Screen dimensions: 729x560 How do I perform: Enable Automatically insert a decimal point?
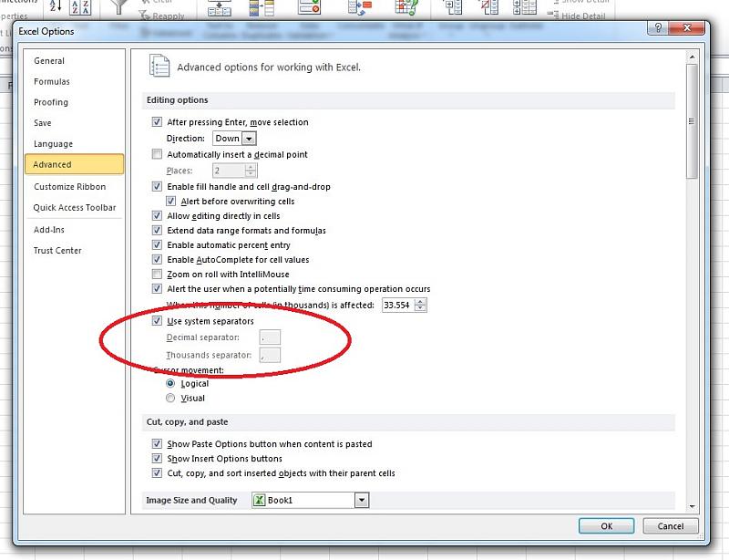click(157, 154)
